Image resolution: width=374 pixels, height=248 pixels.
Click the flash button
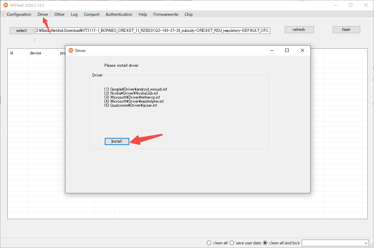click(x=346, y=30)
